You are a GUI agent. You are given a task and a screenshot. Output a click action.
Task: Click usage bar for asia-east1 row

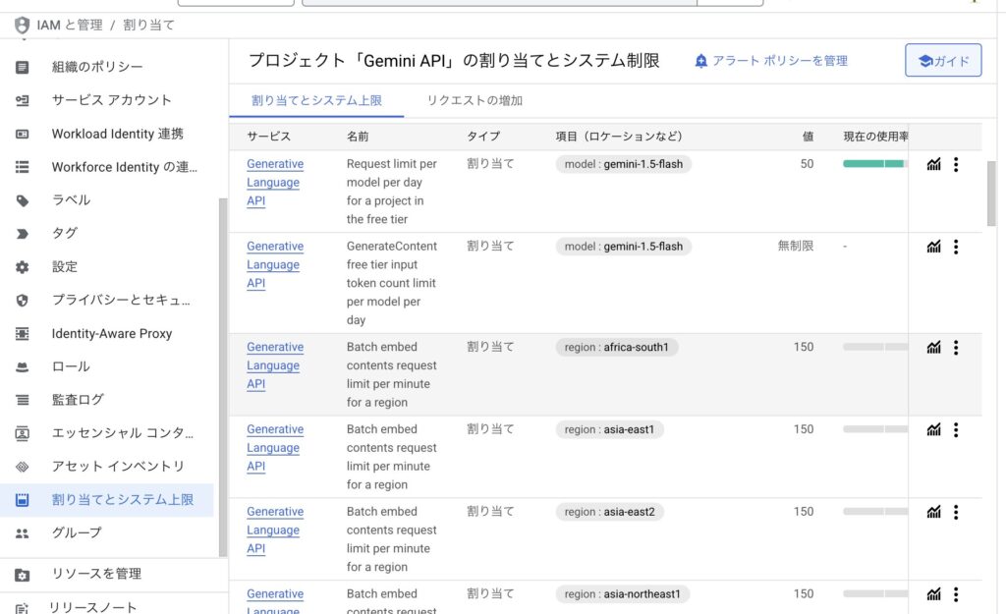click(x=875, y=428)
